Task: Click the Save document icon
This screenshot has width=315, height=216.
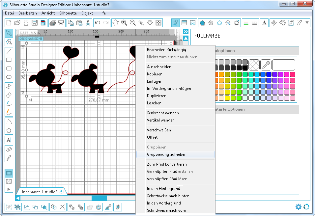Action: click(x=34, y=23)
